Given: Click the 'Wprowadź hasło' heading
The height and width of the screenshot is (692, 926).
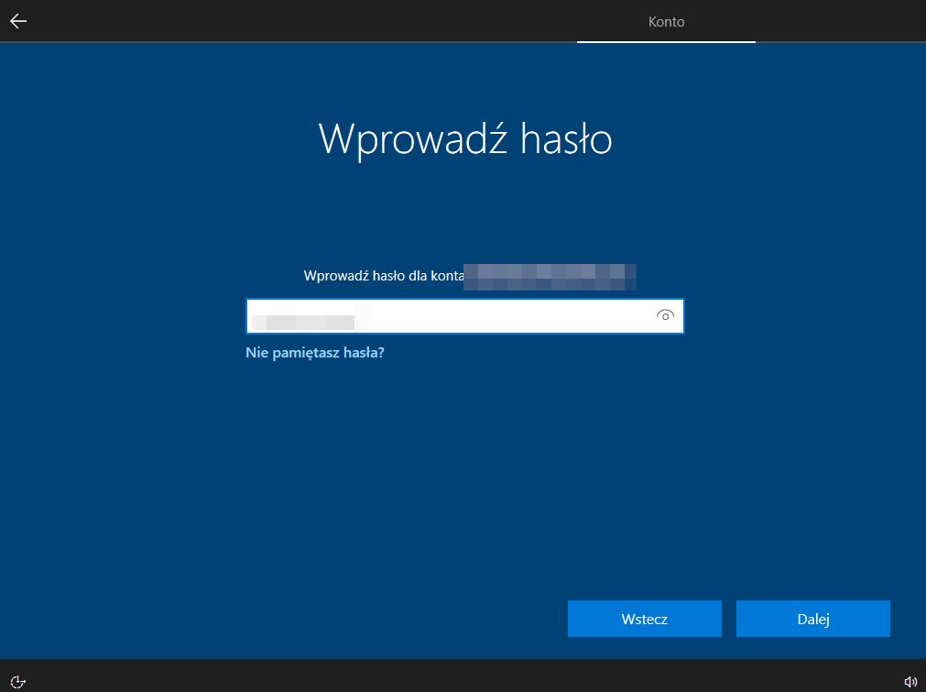Looking at the screenshot, I should pyautogui.click(x=464, y=139).
